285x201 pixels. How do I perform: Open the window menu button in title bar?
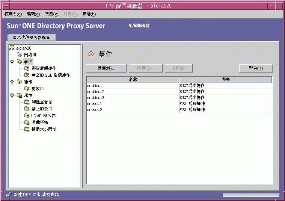point(6,6)
